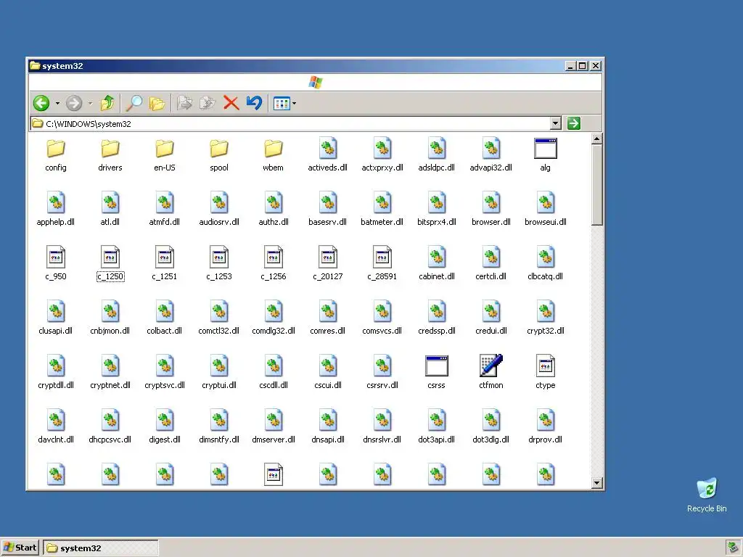
Task: Click the system32 title bar folder icon
Action: pos(35,65)
